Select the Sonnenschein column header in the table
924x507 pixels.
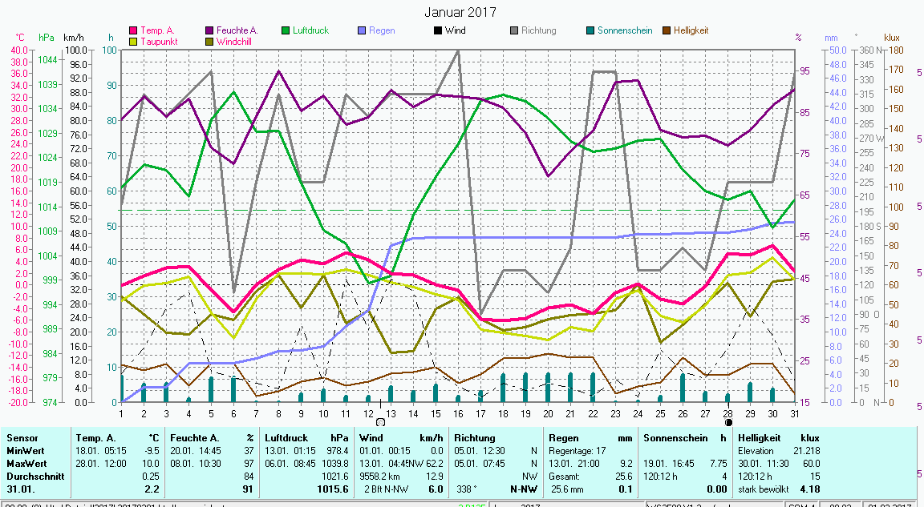[675, 438]
